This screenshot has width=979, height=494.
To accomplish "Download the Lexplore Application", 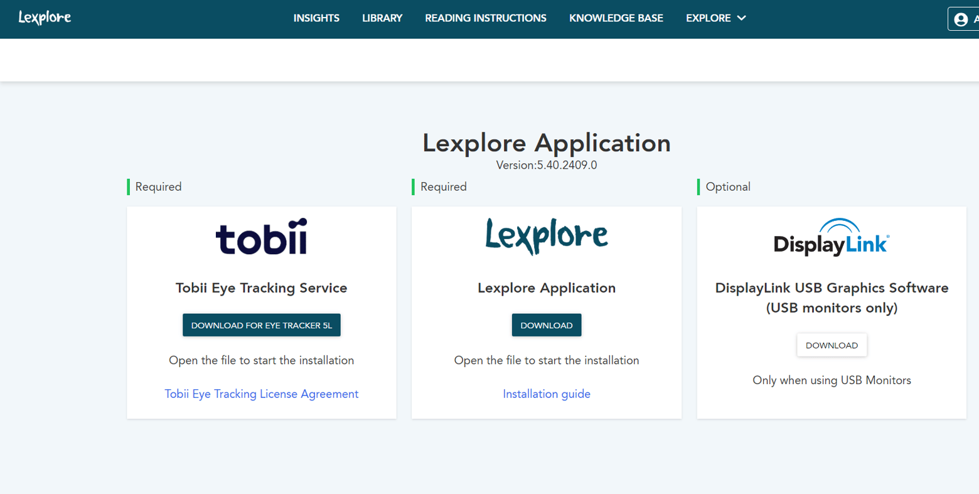I will pos(546,325).
